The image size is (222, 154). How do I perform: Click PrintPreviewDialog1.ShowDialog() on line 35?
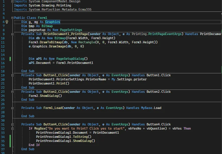[65, 141]
